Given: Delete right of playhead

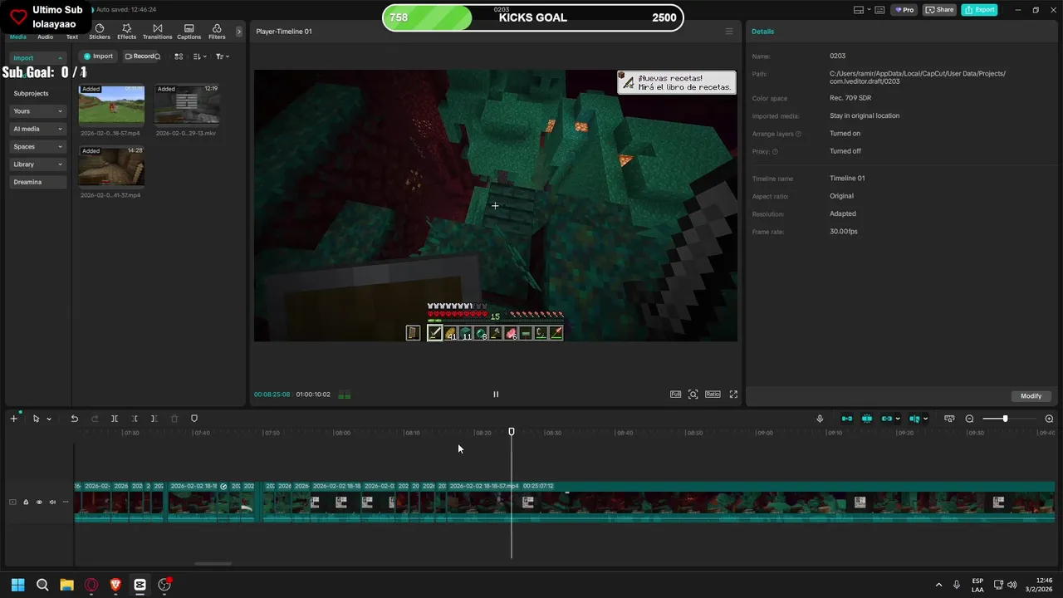Looking at the screenshot, I should point(154,419).
